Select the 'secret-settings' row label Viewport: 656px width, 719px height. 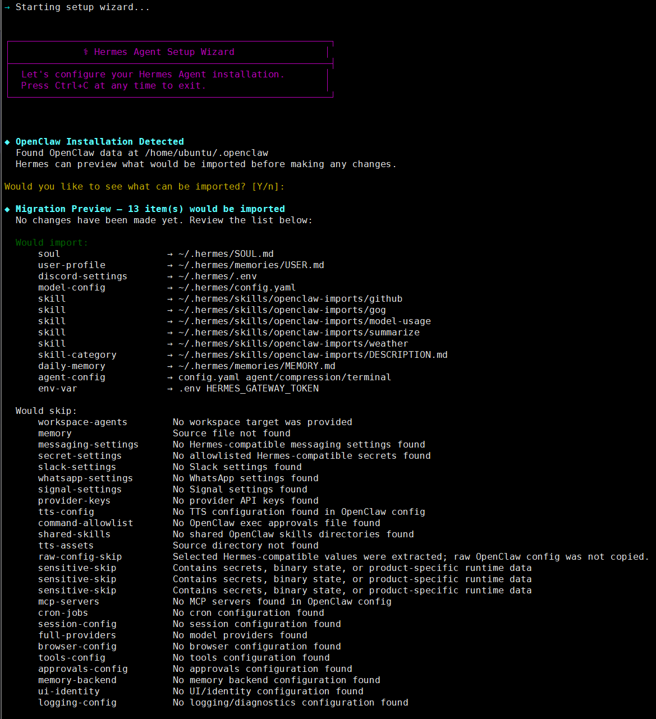tap(80, 455)
